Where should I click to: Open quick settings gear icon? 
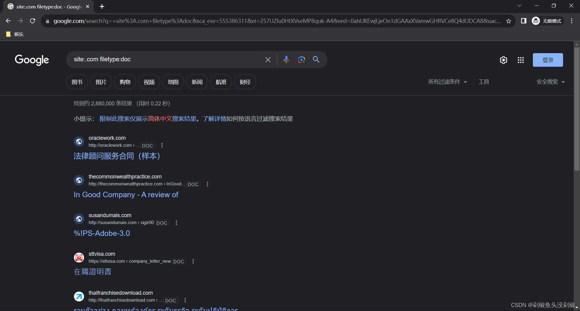pos(503,60)
